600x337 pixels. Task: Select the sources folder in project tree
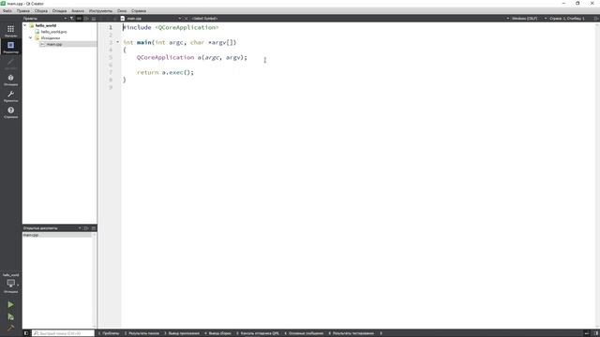[x=50, y=37]
